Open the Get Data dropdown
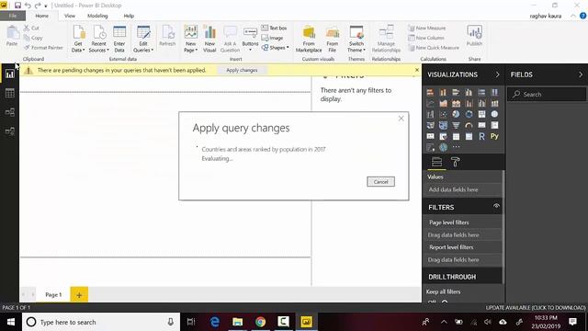 click(78, 39)
